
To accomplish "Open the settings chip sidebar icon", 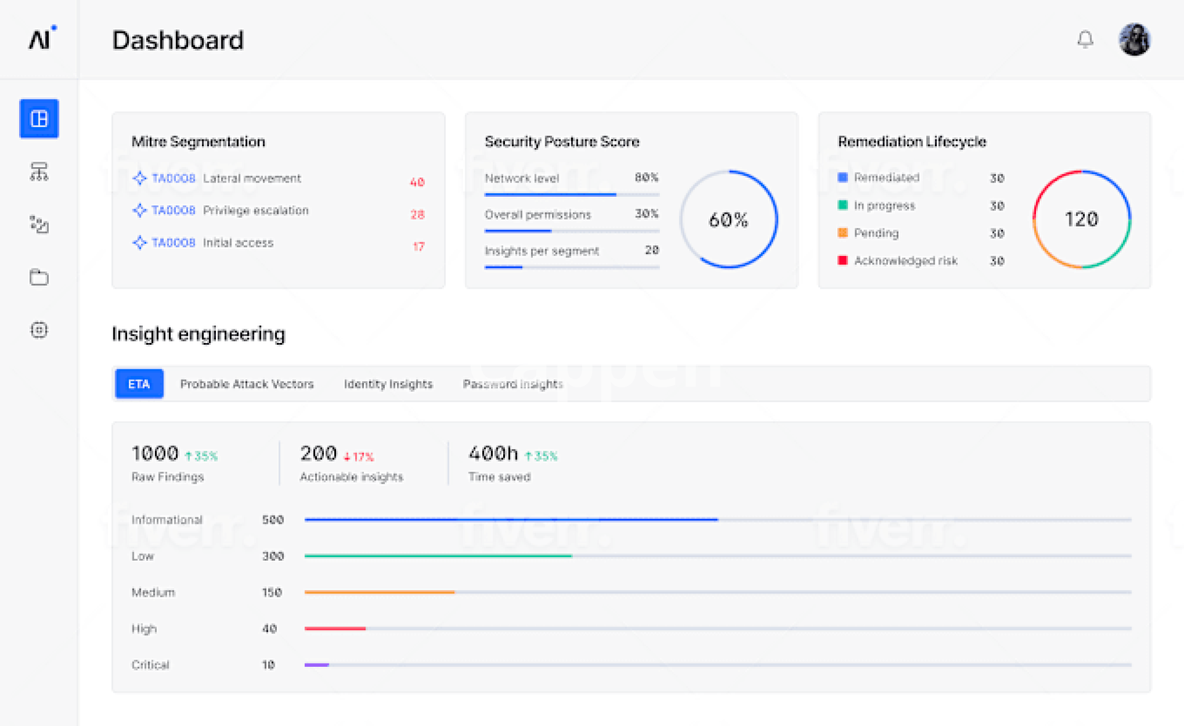I will pos(39,330).
